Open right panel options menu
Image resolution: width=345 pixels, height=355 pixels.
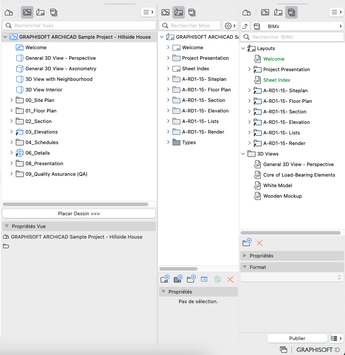coord(336,12)
